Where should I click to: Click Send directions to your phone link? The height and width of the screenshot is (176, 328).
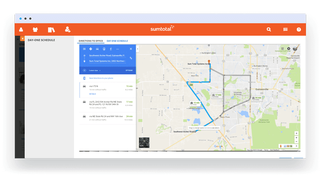101,78
